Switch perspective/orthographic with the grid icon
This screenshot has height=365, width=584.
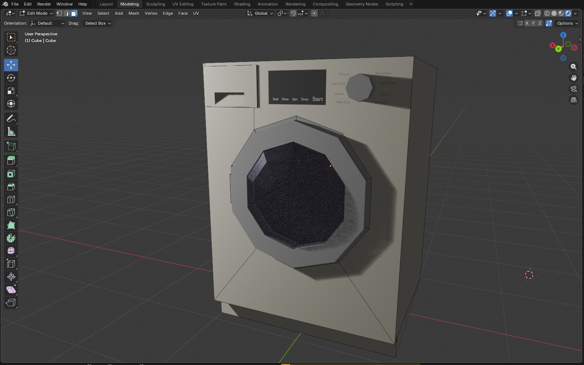point(574,100)
